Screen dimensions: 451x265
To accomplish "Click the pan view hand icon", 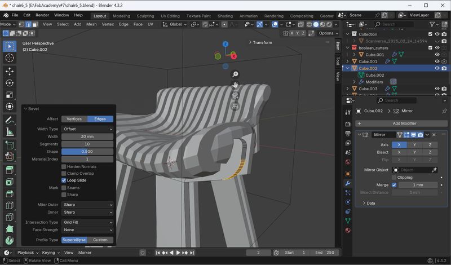I will point(235,85).
